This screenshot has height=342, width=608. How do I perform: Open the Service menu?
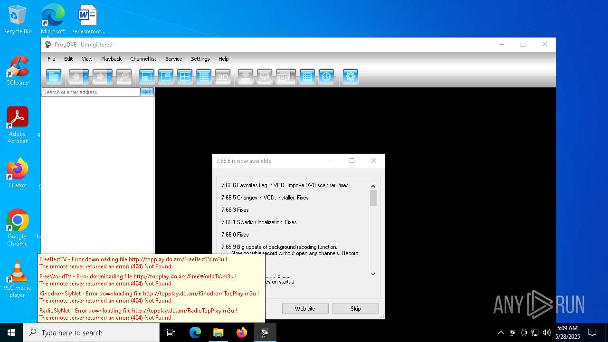coord(173,59)
